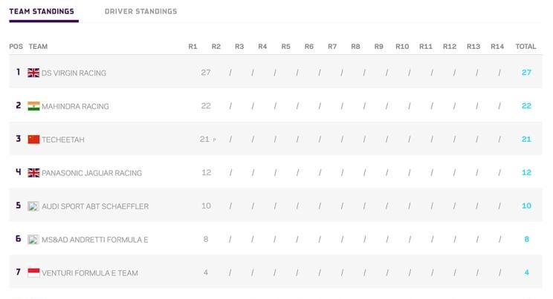Click DS Virgin Racing's total of 27
This screenshot has height=299, width=553.
526,73
